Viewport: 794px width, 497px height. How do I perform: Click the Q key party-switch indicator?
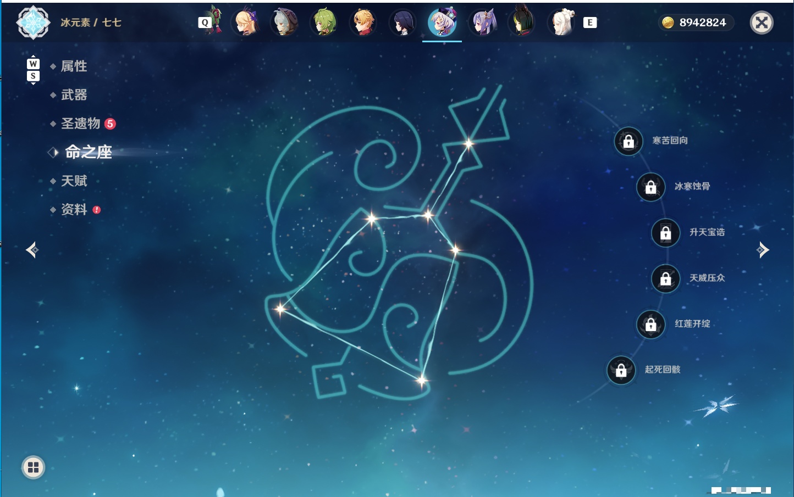[205, 23]
